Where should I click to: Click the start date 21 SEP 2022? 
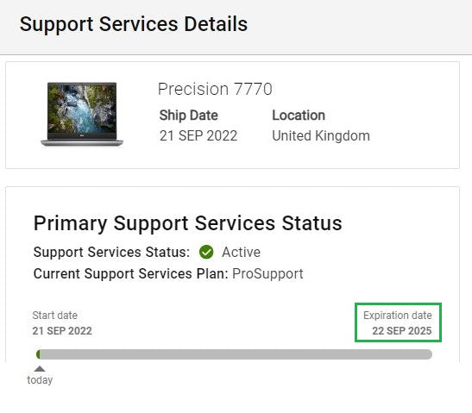(x=62, y=331)
